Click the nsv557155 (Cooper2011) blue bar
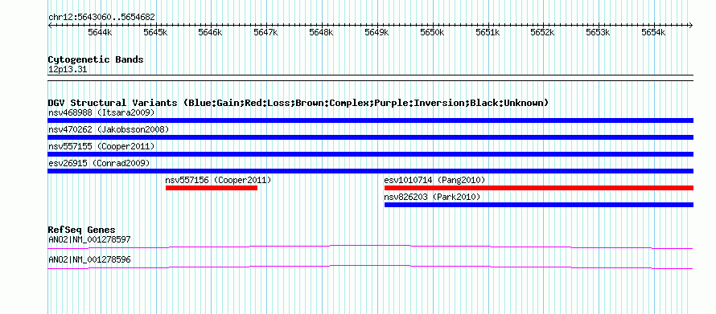The width and height of the screenshot is (716, 314). [370, 154]
